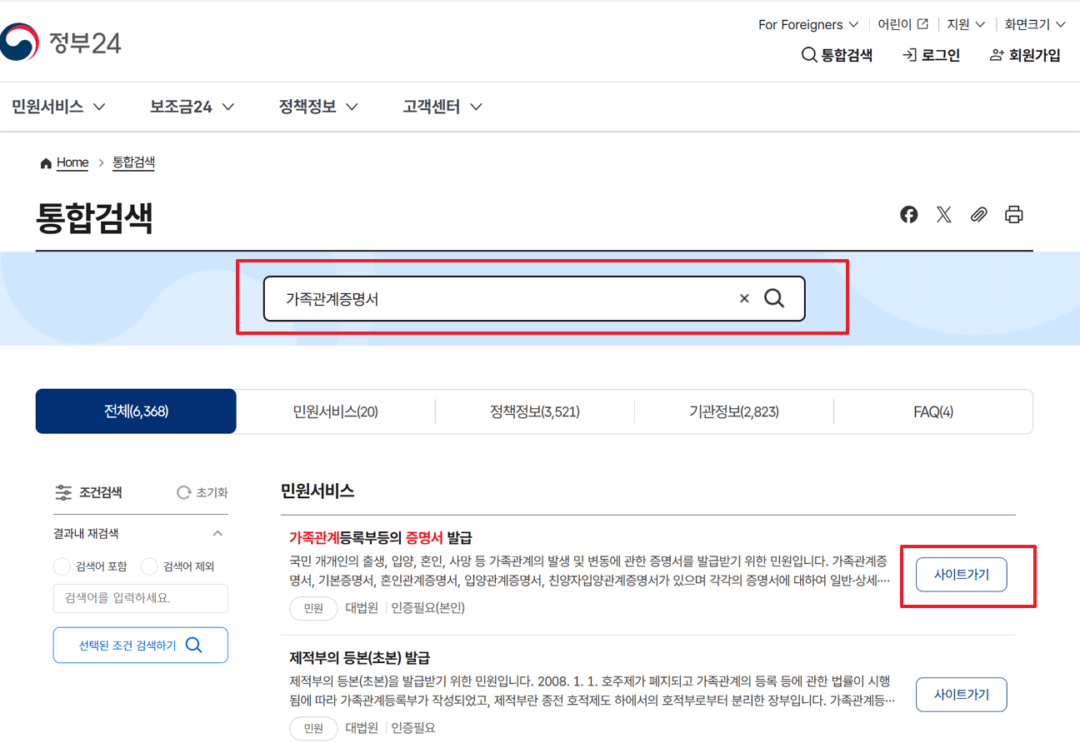Collapse the 결과내 재검색 section
Viewport: 1080px width, 743px height.
[x=217, y=533]
